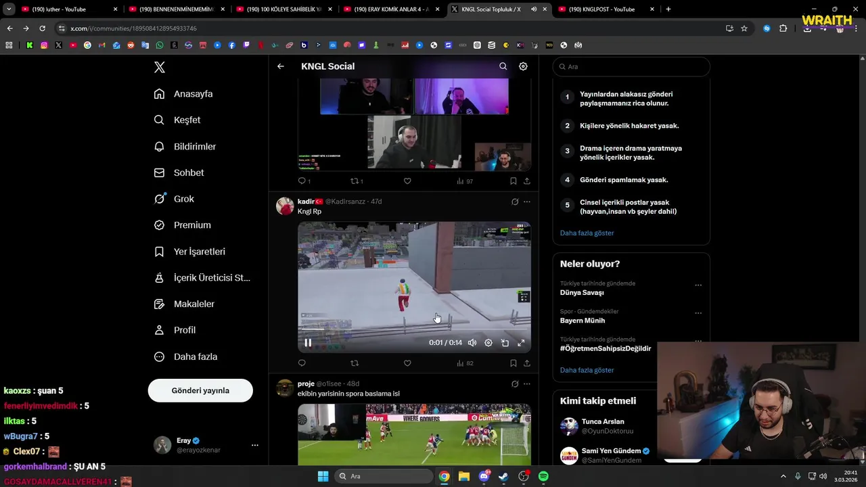
Task: Pause the Kngl Rp video
Action: 308,343
